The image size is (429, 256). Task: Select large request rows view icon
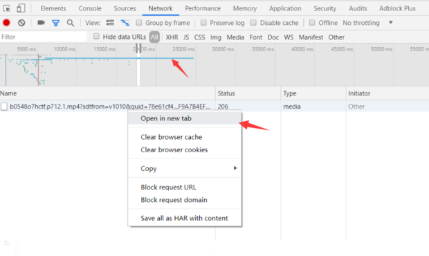110,22
